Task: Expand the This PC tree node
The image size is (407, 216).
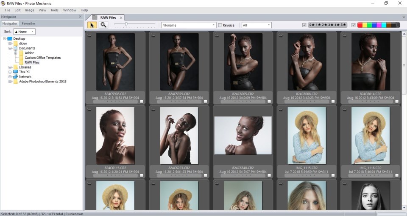Action: point(10,72)
